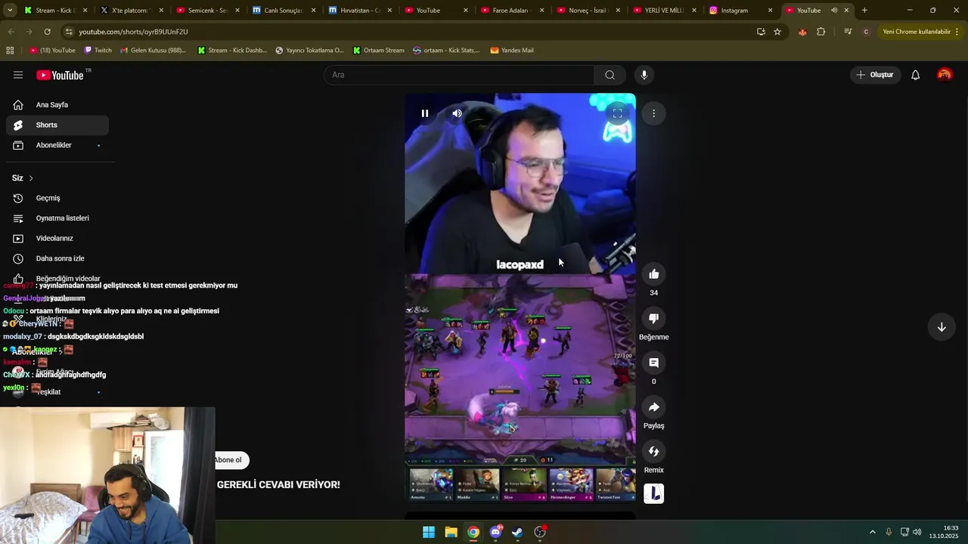Go to the next Short arrow

click(942, 327)
